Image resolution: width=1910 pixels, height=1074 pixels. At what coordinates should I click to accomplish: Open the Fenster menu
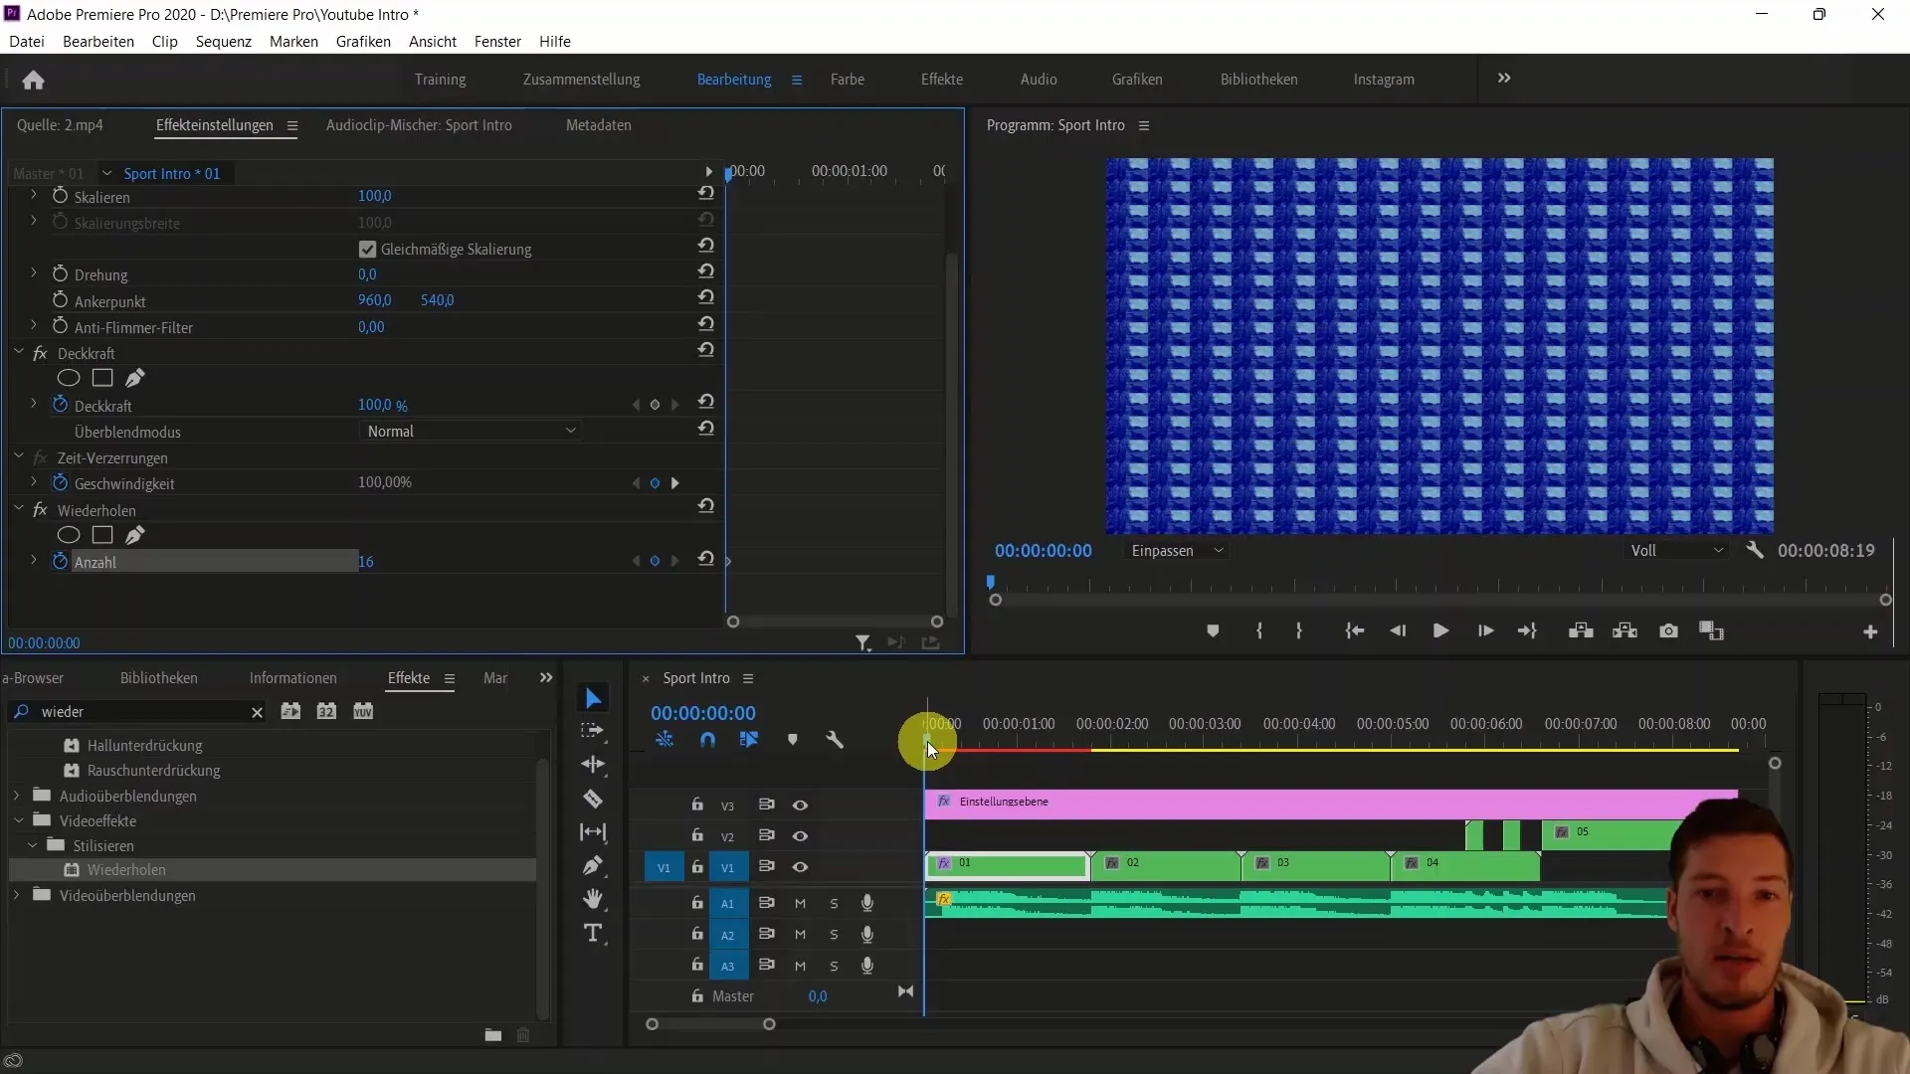click(x=497, y=42)
